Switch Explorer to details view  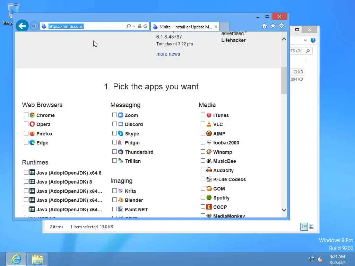[x=304, y=227]
